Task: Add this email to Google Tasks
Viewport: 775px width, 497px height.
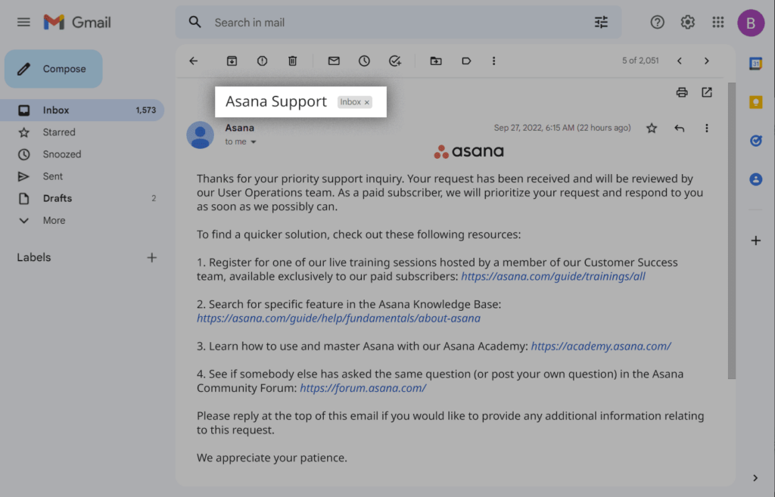Action: click(x=394, y=61)
